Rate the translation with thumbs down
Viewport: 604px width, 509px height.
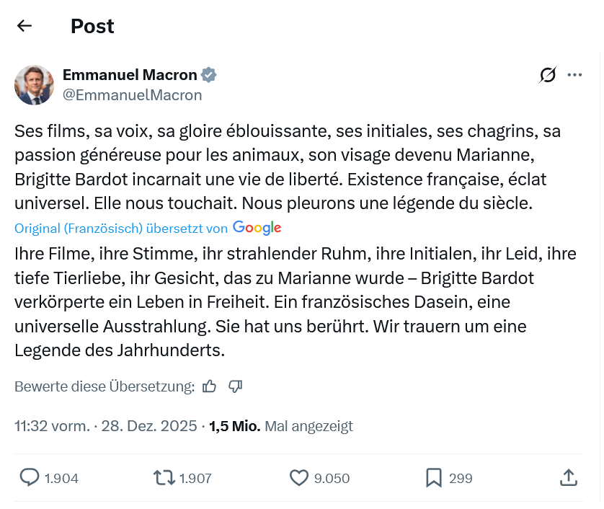coord(235,386)
